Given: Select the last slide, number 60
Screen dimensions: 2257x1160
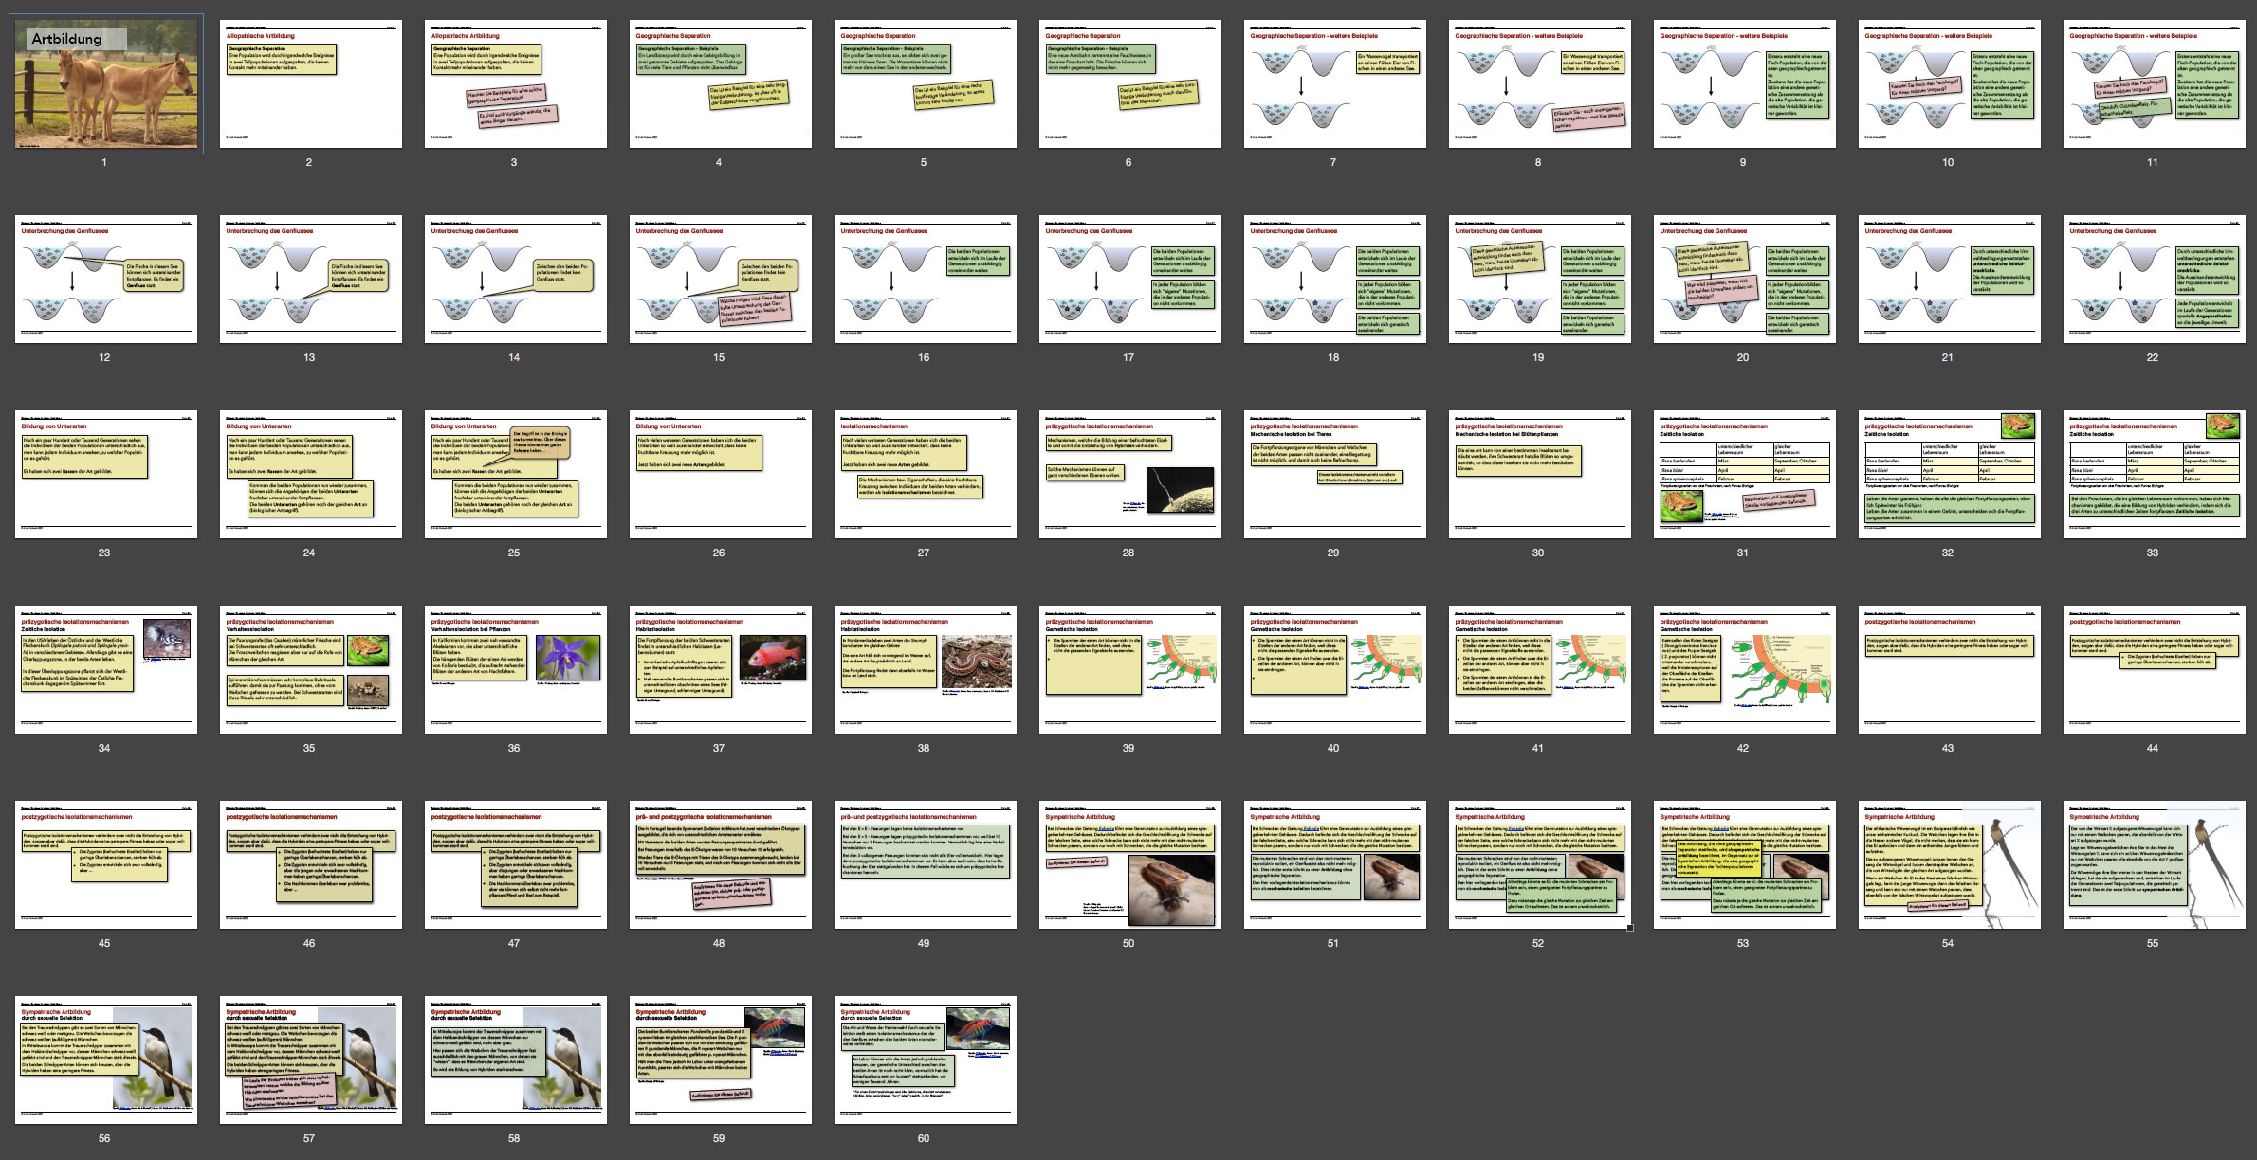Looking at the screenshot, I should coord(924,1060).
